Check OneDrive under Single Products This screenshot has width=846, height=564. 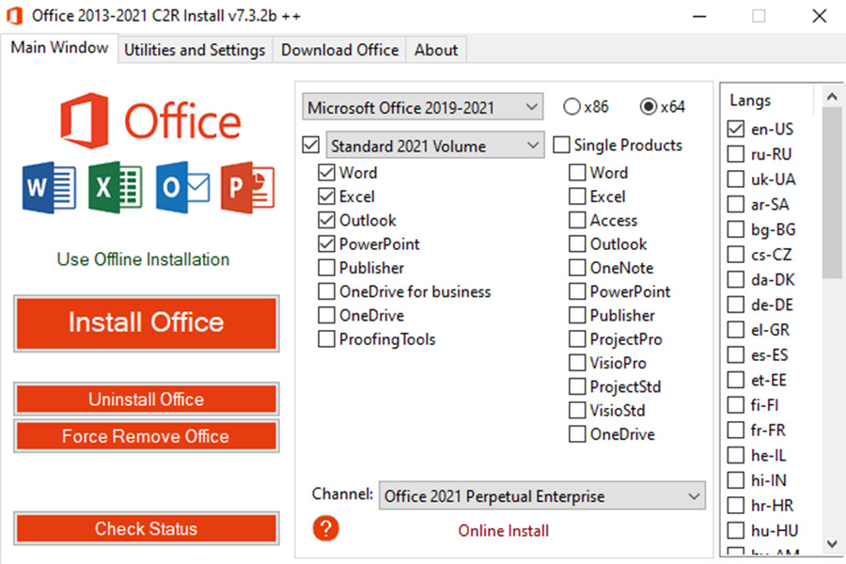(577, 434)
